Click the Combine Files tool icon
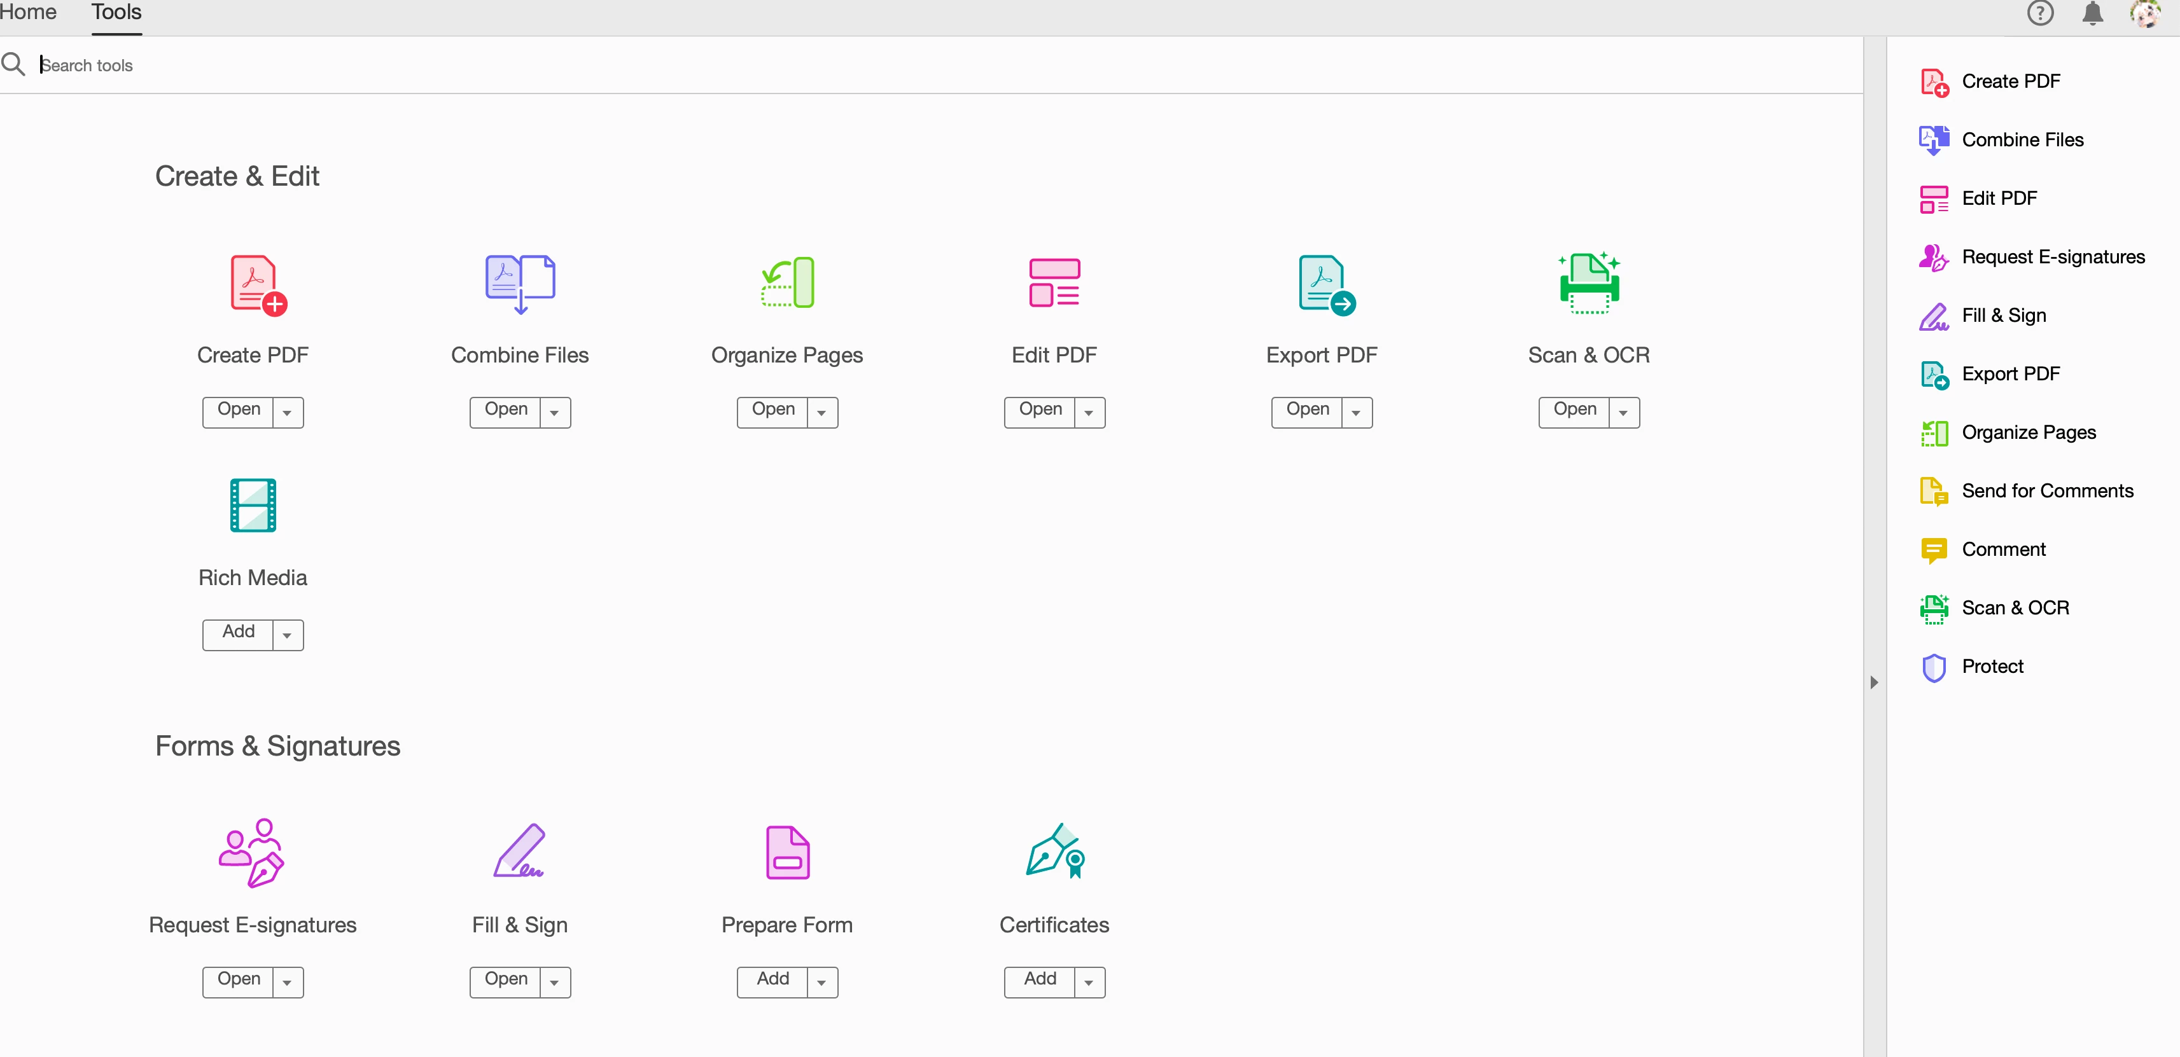 coord(520,282)
